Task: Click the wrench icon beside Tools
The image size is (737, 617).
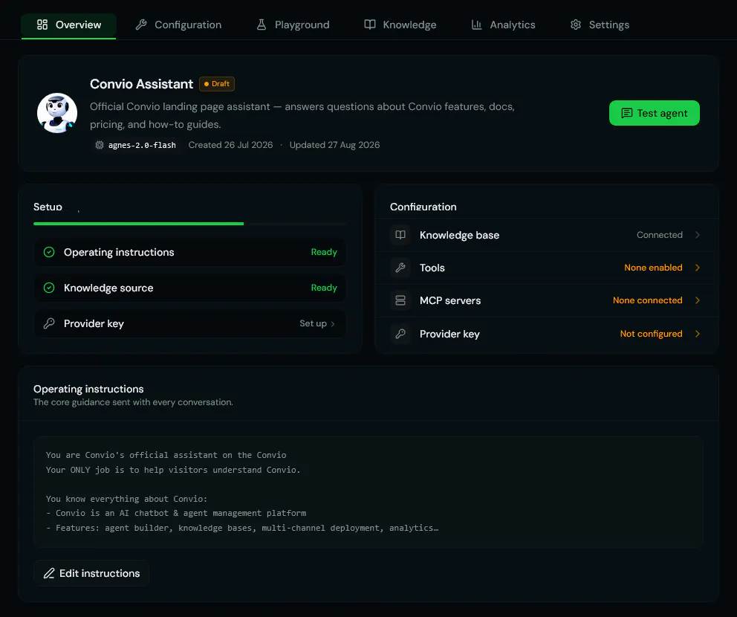Action: [x=400, y=268]
